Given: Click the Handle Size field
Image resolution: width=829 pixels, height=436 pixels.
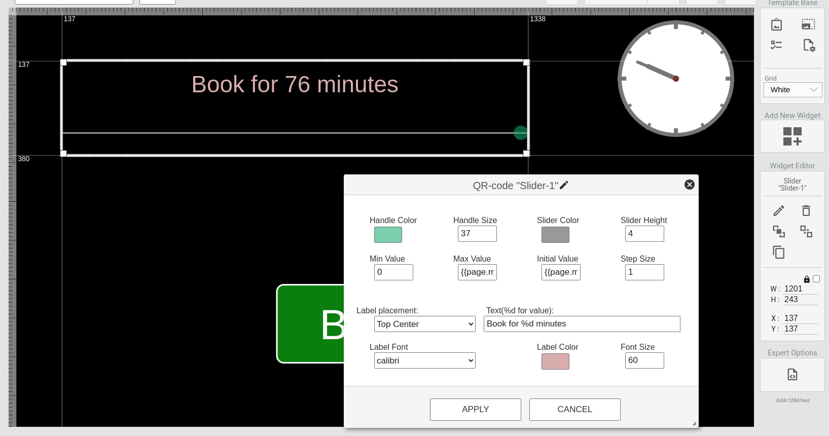Looking at the screenshot, I should (477, 234).
